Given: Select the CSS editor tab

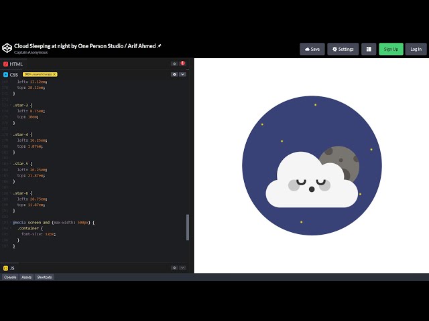Looking at the screenshot, I should coord(11,74).
